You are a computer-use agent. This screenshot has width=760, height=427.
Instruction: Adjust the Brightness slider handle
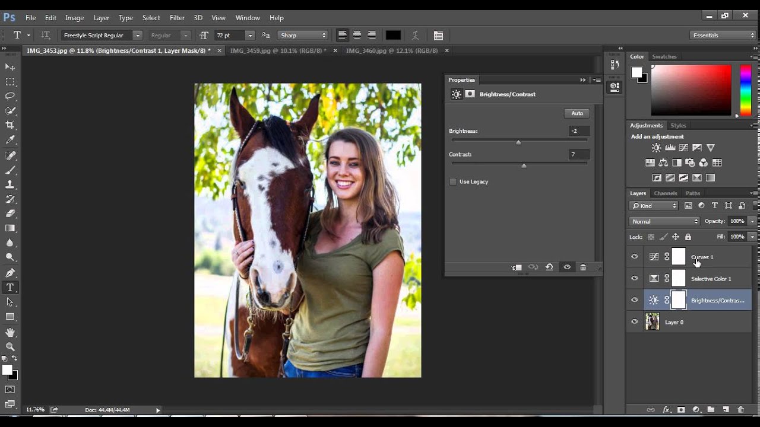tap(518, 142)
